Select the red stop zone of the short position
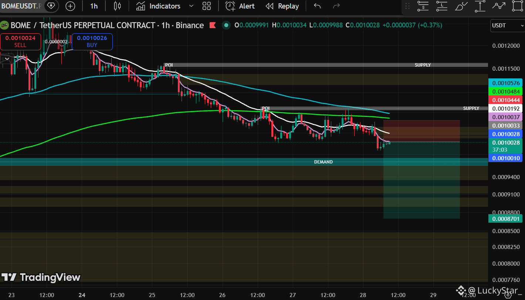 point(421,131)
